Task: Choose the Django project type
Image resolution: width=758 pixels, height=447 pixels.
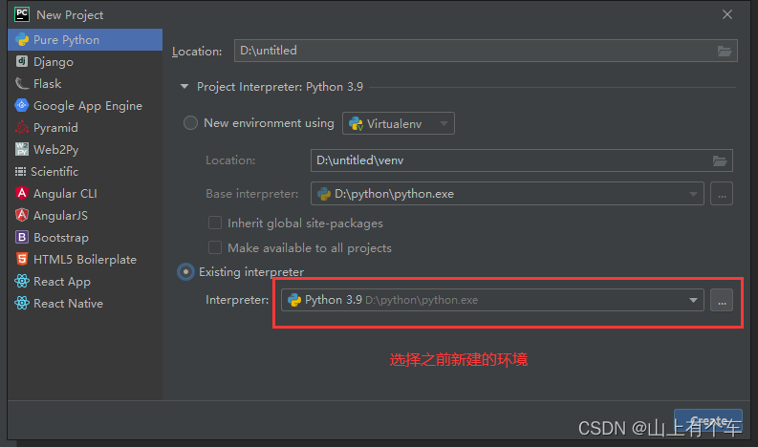Action: pos(85,62)
